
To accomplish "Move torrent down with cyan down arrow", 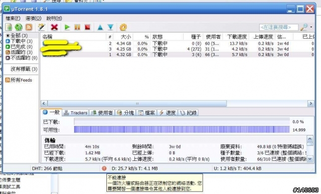I will pos(110,27).
